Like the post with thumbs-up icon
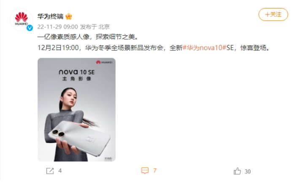The width and height of the screenshot is (300, 188). click(x=237, y=171)
